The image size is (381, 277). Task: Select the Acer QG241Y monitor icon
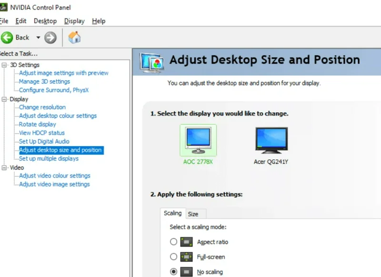(271, 140)
